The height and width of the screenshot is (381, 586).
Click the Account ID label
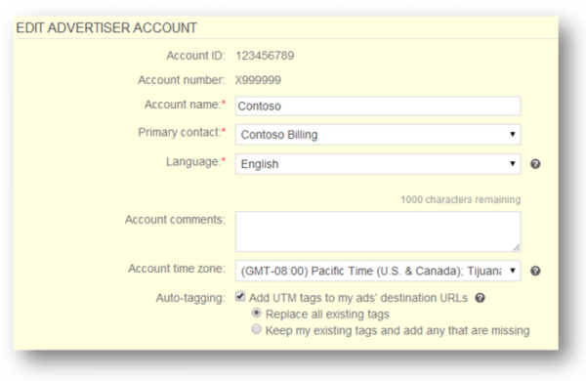(196, 56)
